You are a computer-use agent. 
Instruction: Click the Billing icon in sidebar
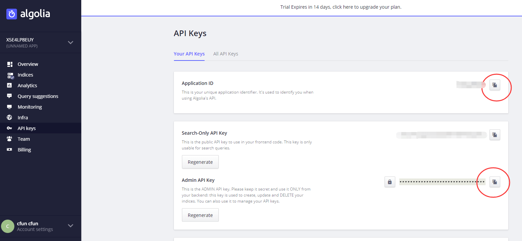click(x=10, y=150)
